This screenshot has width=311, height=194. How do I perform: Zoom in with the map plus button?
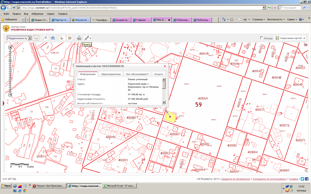[x=10, y=47]
